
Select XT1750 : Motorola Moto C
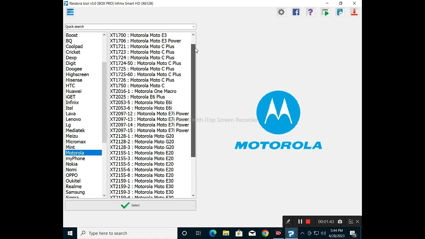coord(137,86)
